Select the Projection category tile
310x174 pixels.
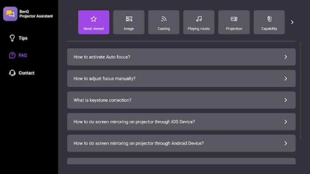234,22
